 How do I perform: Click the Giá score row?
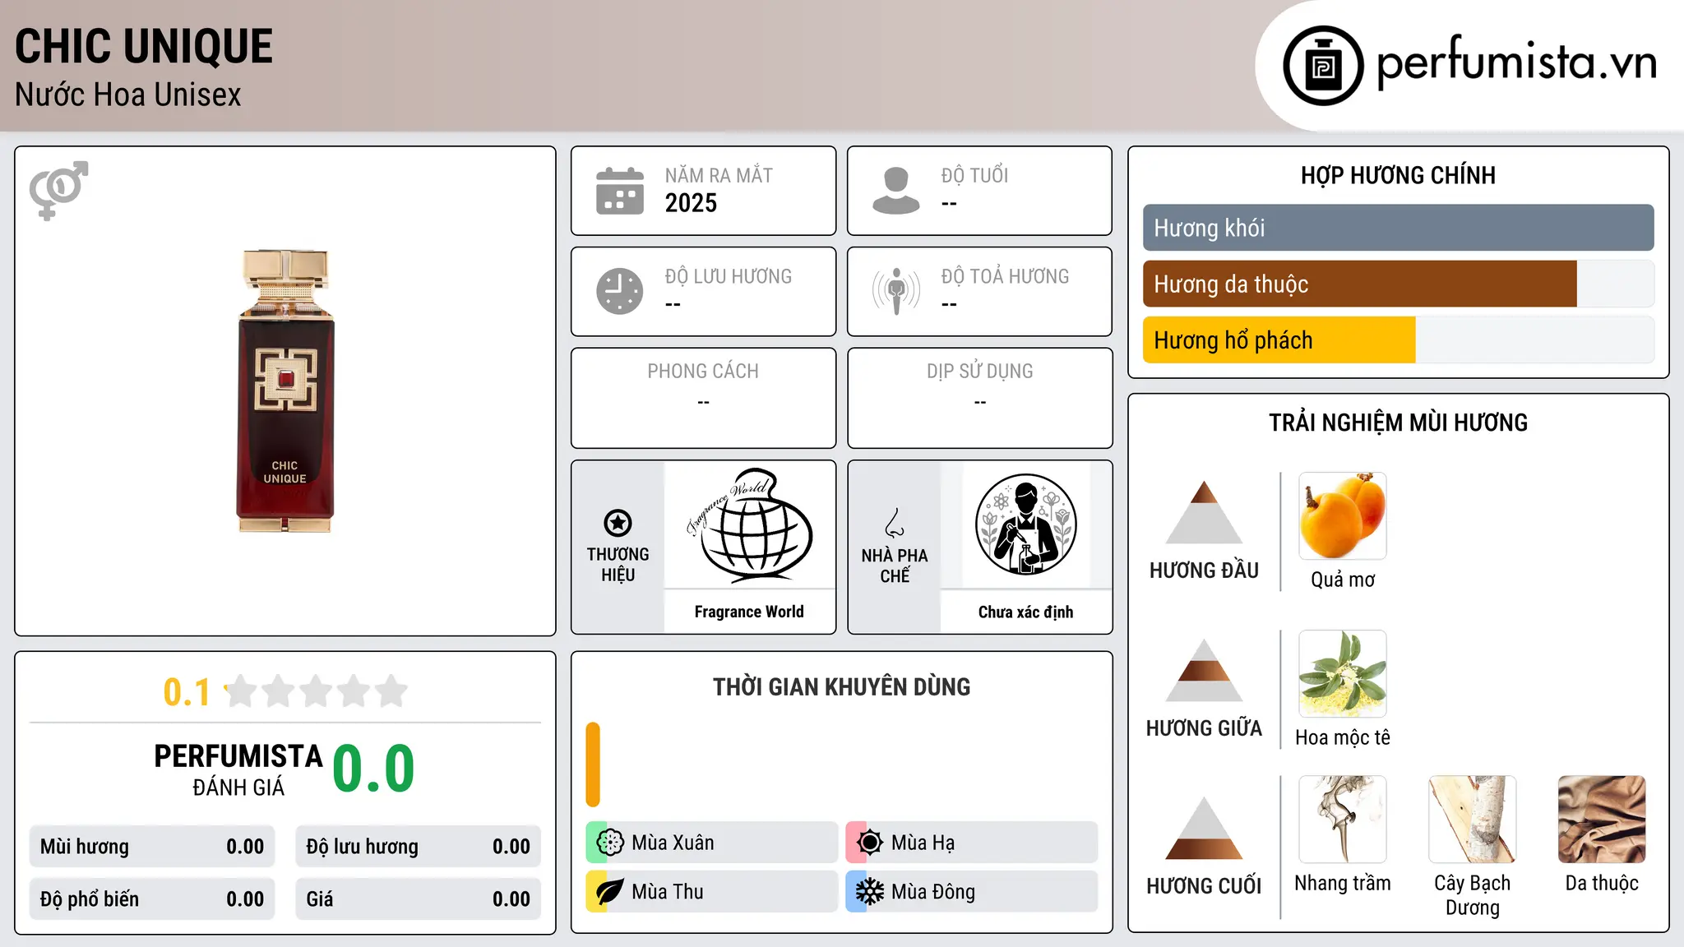click(419, 899)
